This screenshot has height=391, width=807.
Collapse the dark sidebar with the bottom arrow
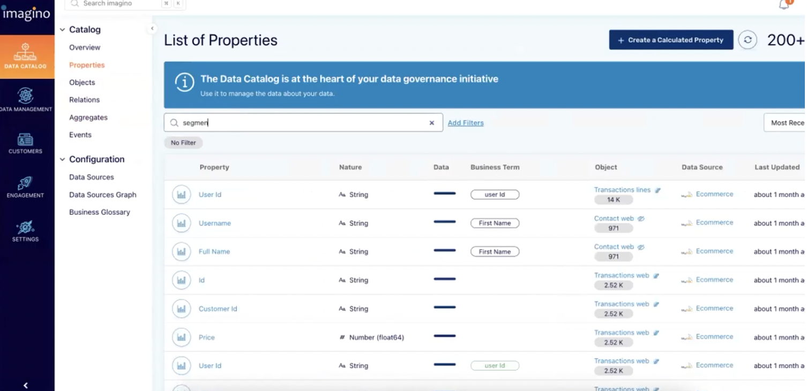25,385
